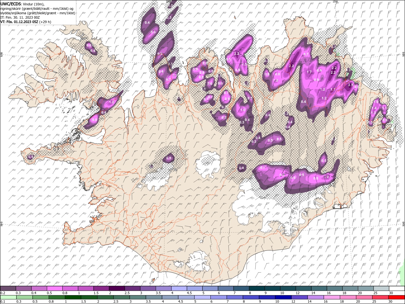The width and height of the screenshot is (405, 304).
Task: Click the 0.2–0.3 swatch in the purple snow scale
Action: tap(8, 288)
